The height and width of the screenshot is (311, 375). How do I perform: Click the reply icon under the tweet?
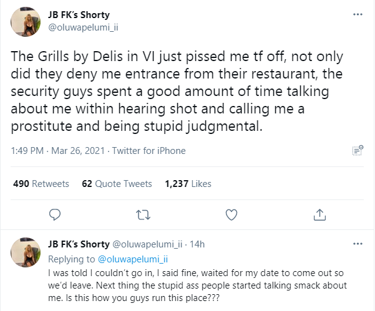tap(54, 214)
